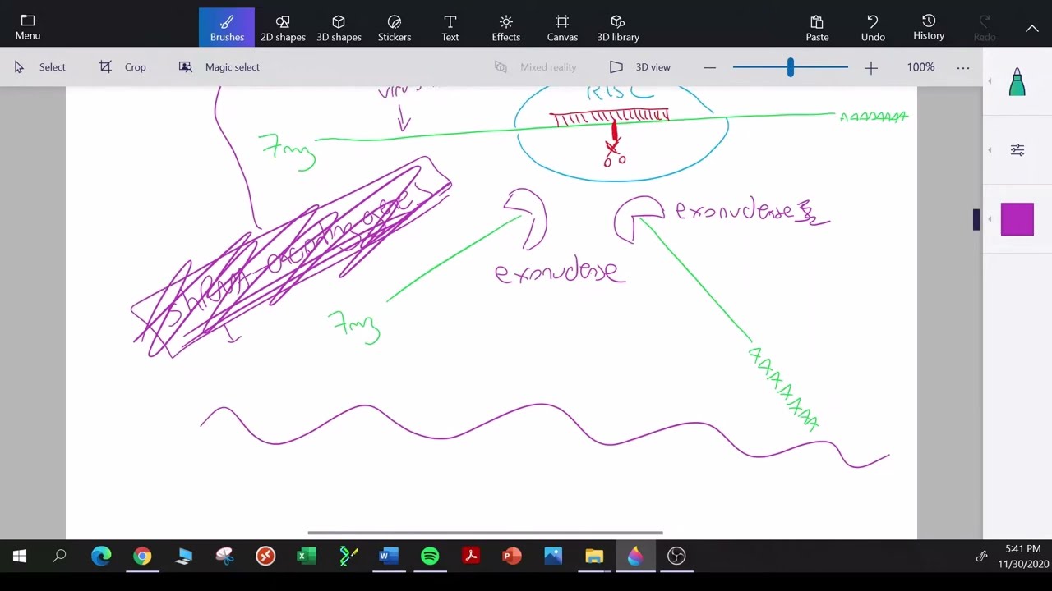
Task: Open OBS Studio from the taskbar
Action: coord(676,557)
